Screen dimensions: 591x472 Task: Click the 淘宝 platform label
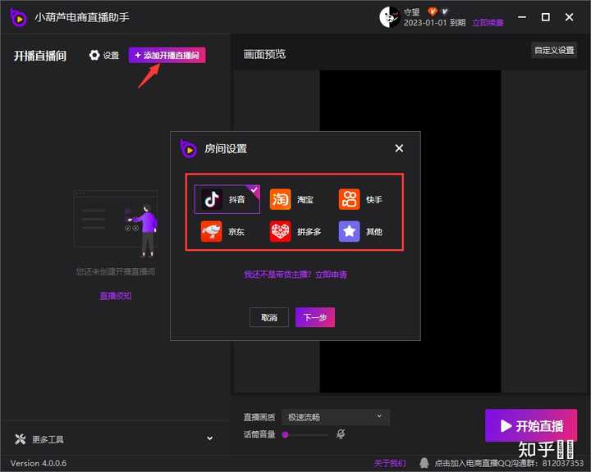click(x=305, y=199)
